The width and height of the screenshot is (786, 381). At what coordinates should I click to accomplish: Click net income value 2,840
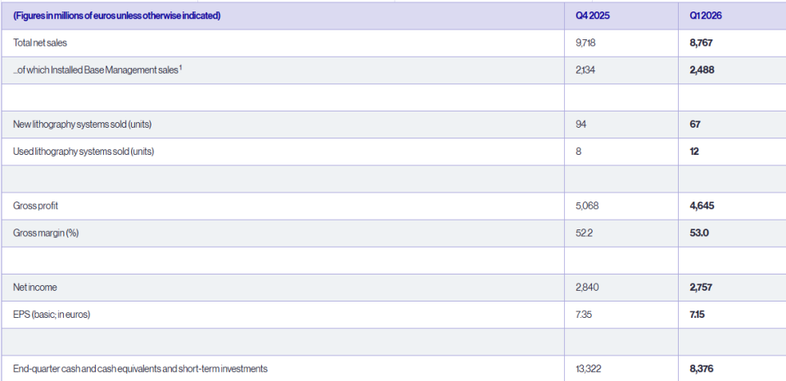pyautogui.click(x=587, y=288)
